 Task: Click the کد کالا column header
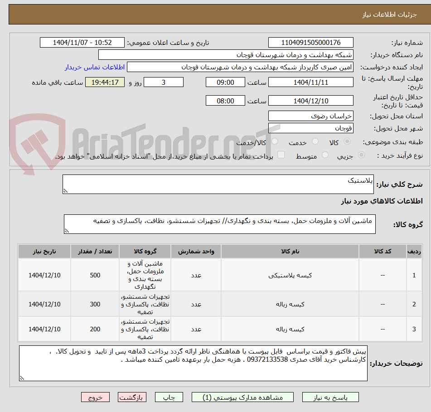point(383,251)
